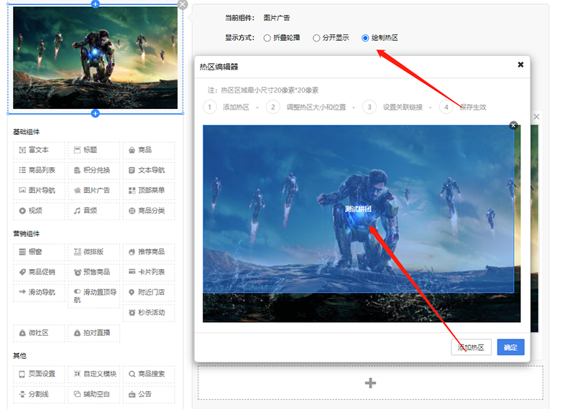Choose the 预售商品 presale component
The height and width of the screenshot is (409, 575).
(x=94, y=272)
